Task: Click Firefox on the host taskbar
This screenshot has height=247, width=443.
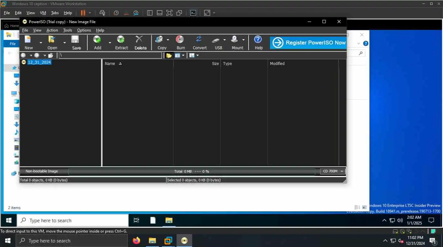Action: pyautogui.click(x=137, y=241)
